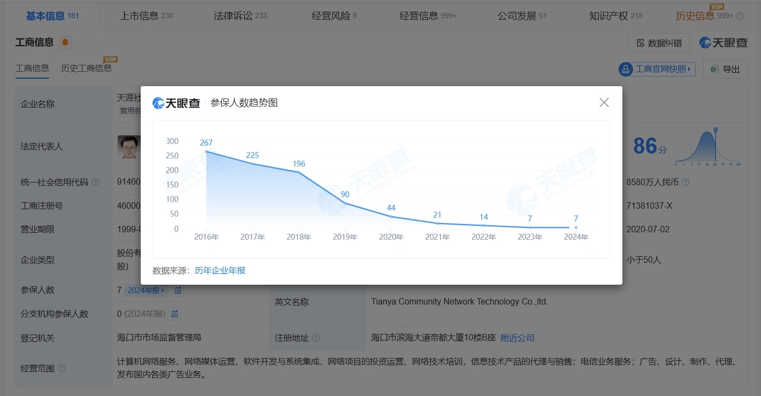
Task: Click the 天眼查 logo in the popup header
Action: click(176, 103)
